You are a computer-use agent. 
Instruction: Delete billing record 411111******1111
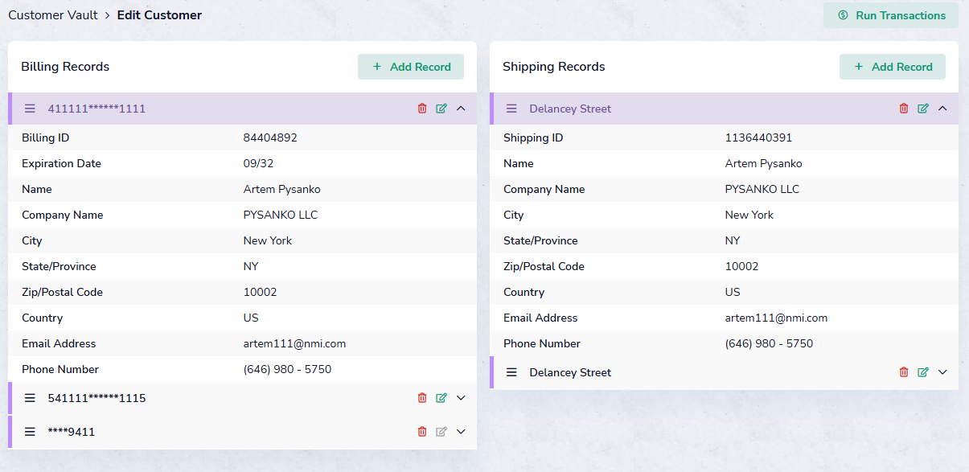click(x=422, y=109)
